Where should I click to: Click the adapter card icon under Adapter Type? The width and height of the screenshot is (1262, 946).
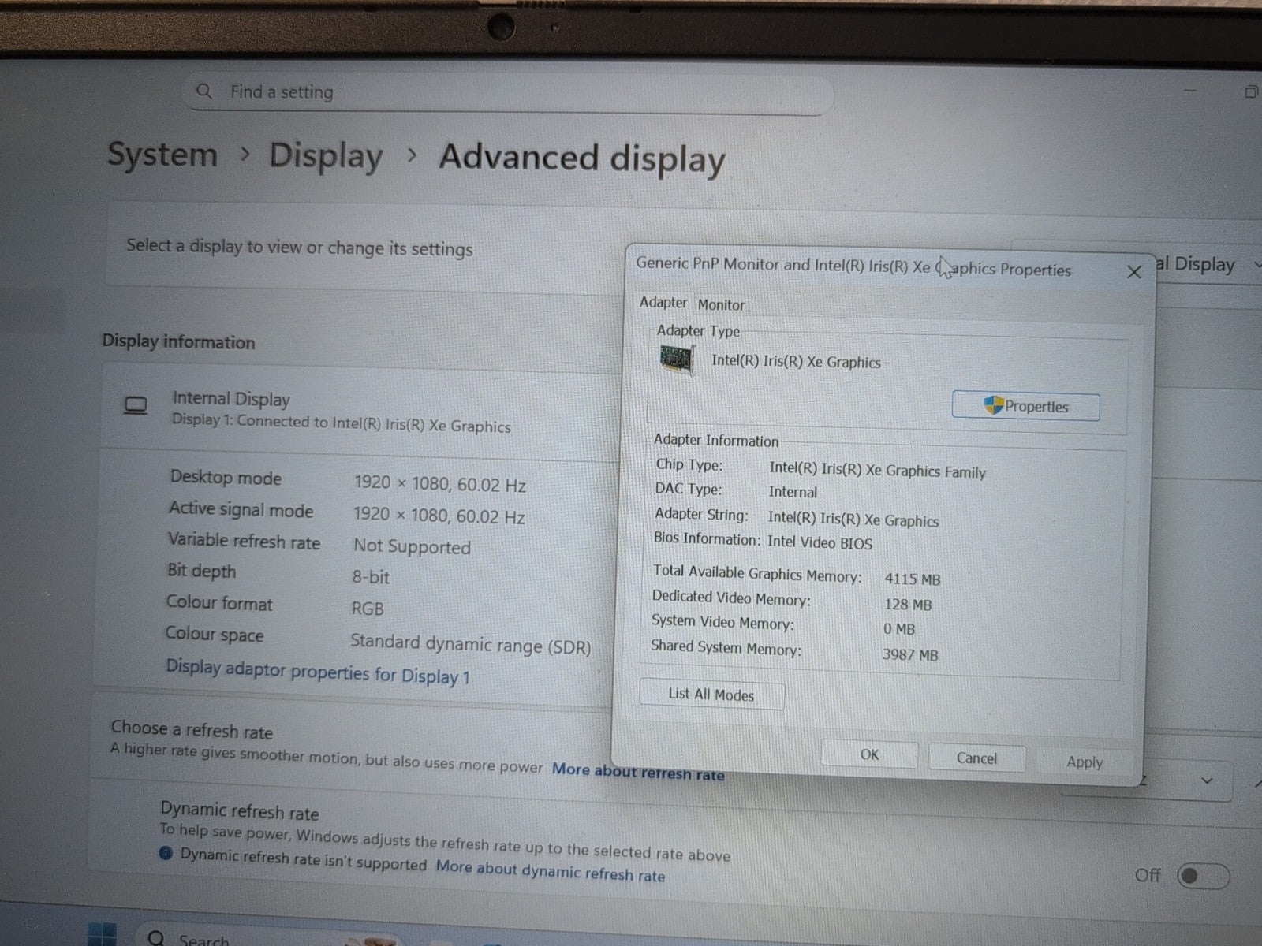[677, 360]
